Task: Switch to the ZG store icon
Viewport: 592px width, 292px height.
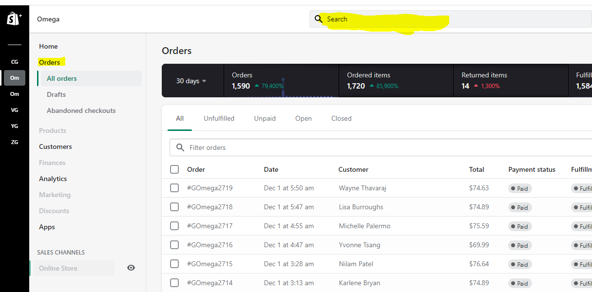Action: tap(15, 142)
